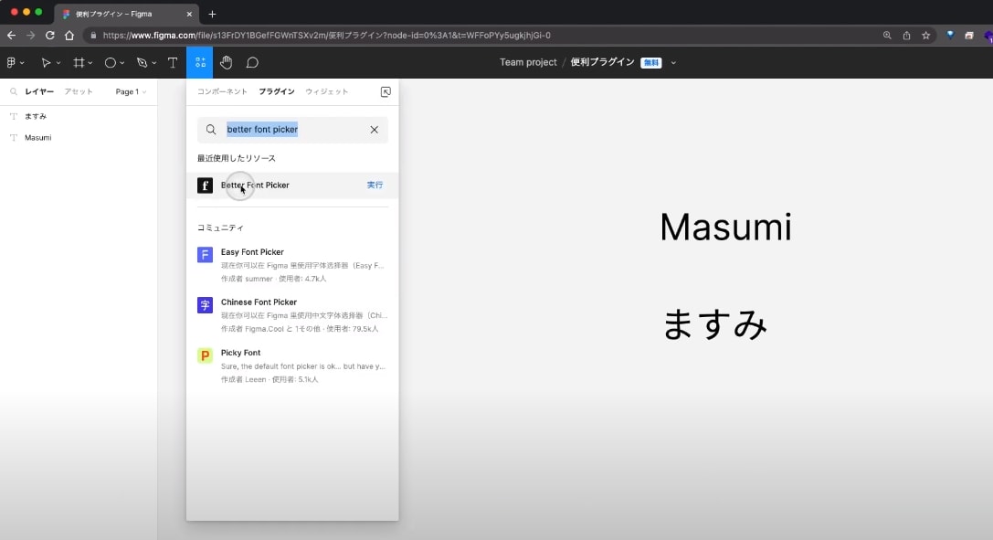This screenshot has width=993, height=540.
Task: Click 実行 to run Better Font Picker
Action: pyautogui.click(x=375, y=185)
